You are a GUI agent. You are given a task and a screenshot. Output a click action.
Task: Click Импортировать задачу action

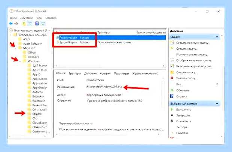[192, 55]
